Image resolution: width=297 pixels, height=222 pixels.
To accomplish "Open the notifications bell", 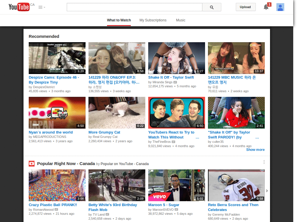I will 266,7.
